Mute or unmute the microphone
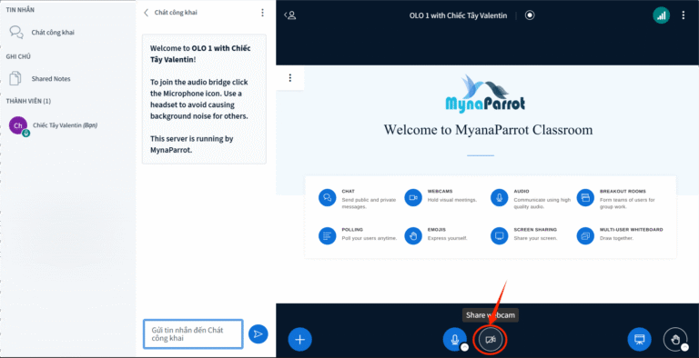The width and height of the screenshot is (699, 358). [x=454, y=339]
